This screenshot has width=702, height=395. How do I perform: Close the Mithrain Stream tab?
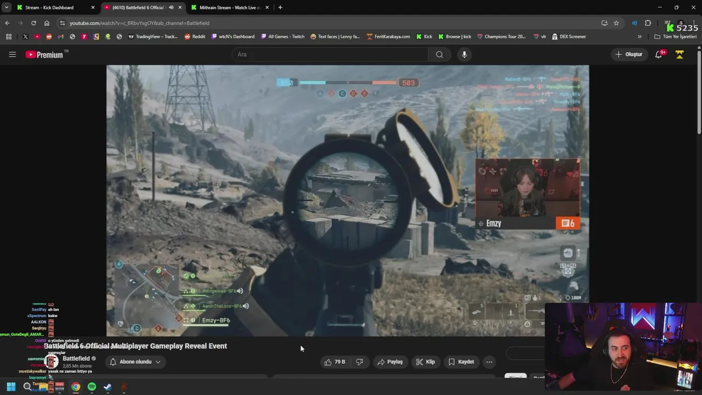tap(267, 7)
